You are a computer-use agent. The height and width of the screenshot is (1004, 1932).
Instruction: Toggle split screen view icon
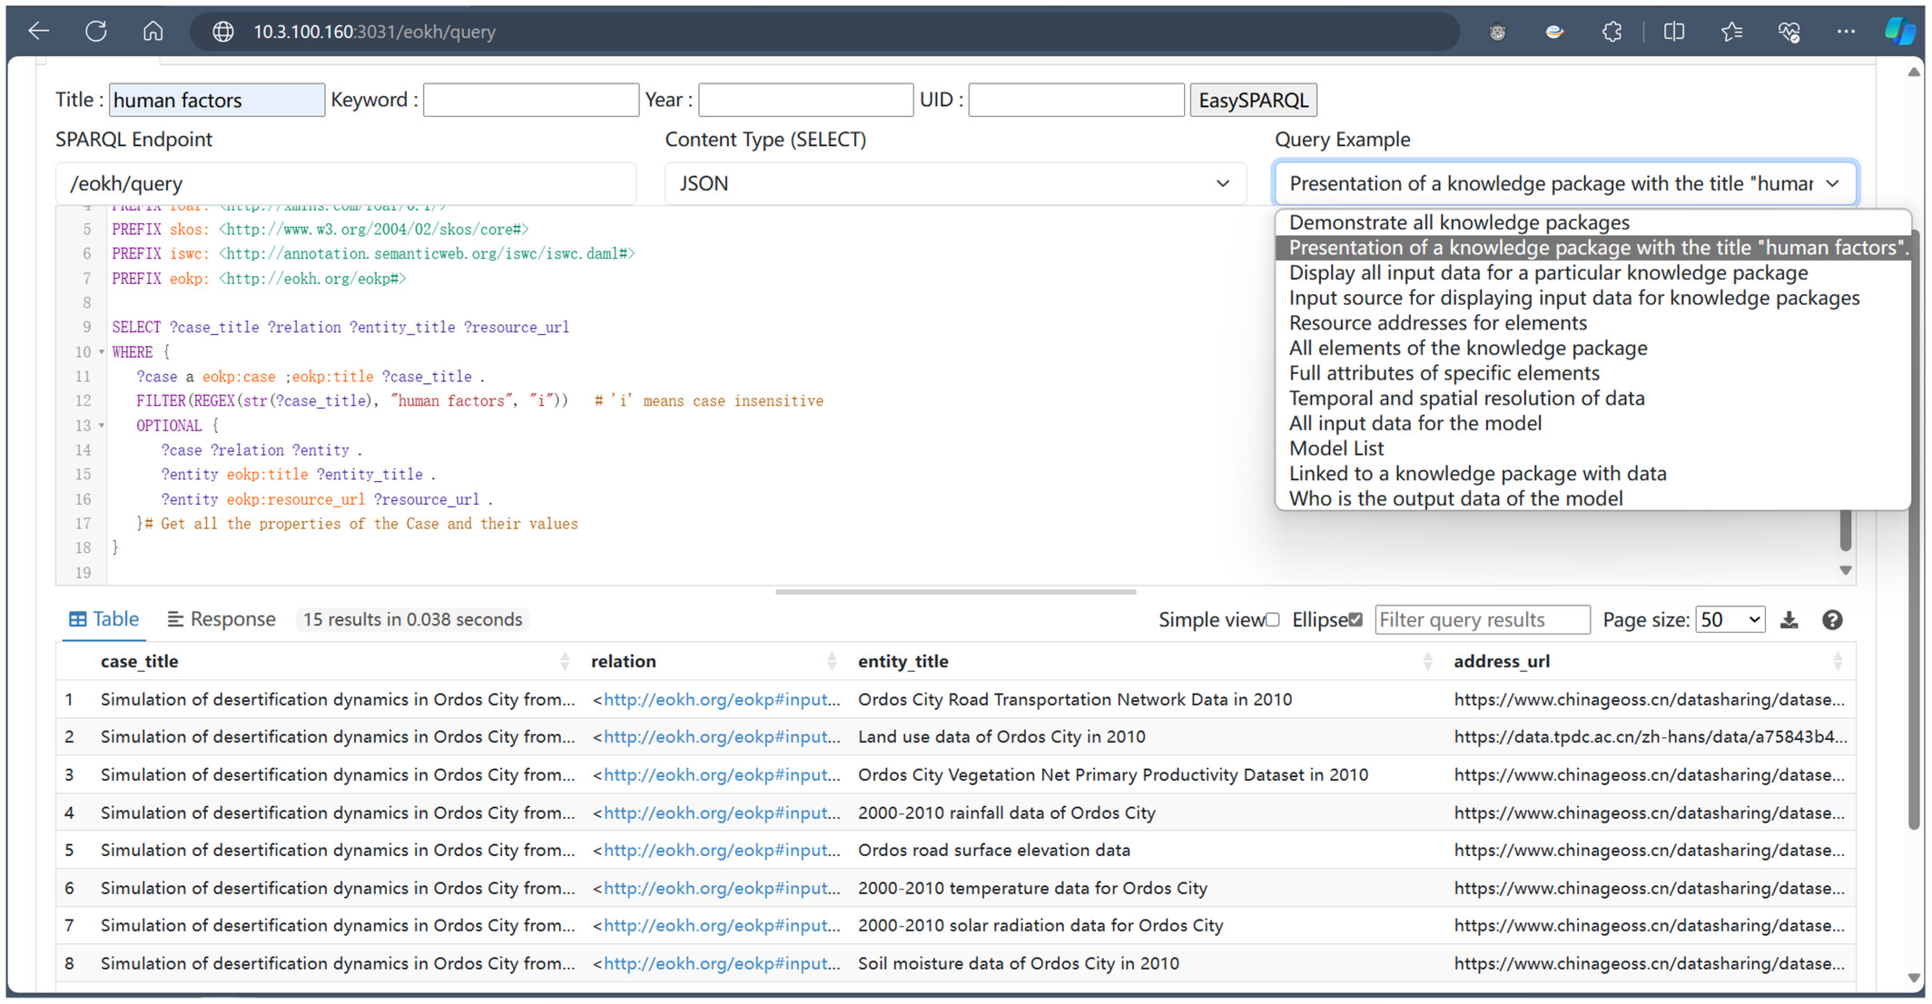click(x=1674, y=32)
